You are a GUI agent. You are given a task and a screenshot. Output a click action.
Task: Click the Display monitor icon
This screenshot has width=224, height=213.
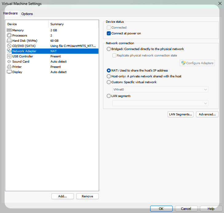pos(9,72)
